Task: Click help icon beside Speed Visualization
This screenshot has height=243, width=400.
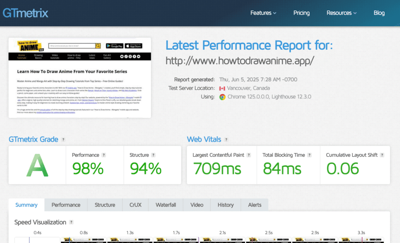Action: coord(71,222)
